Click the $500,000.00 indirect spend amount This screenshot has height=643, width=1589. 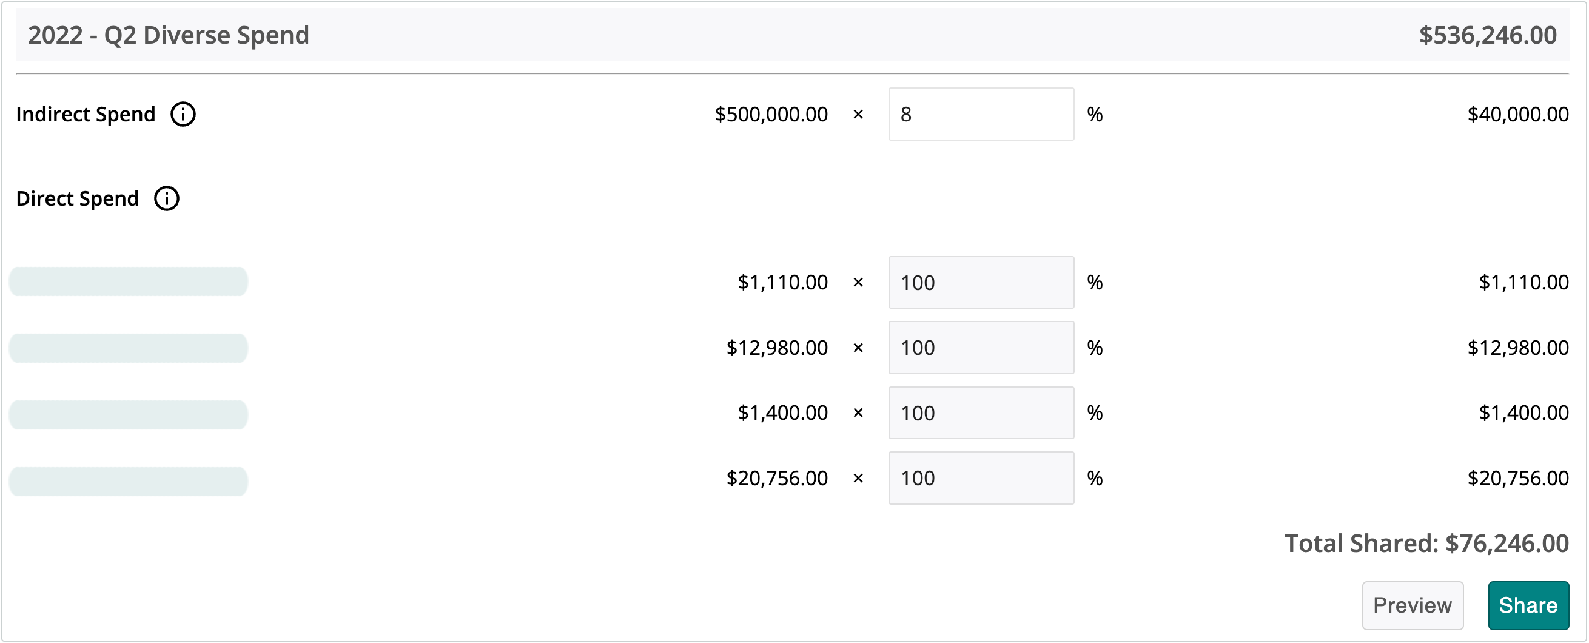pyautogui.click(x=770, y=114)
